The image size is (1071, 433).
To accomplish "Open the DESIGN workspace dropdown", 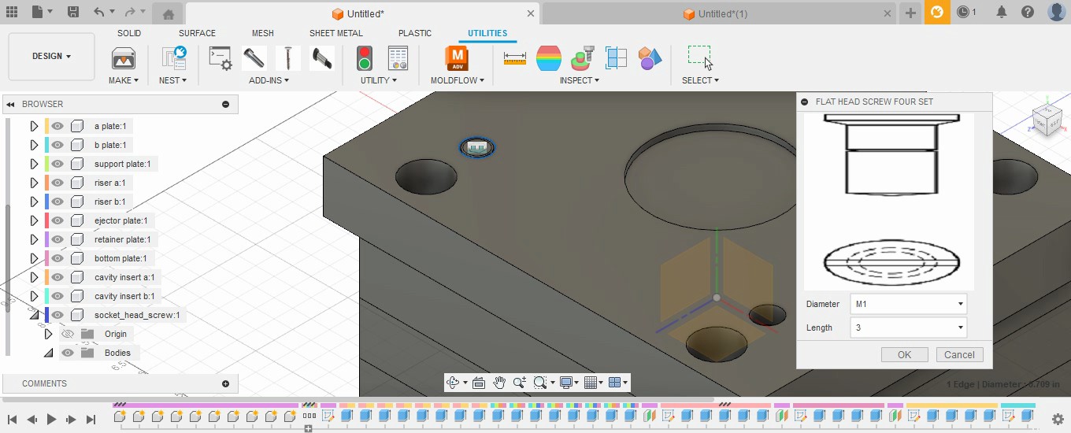I will [52, 57].
